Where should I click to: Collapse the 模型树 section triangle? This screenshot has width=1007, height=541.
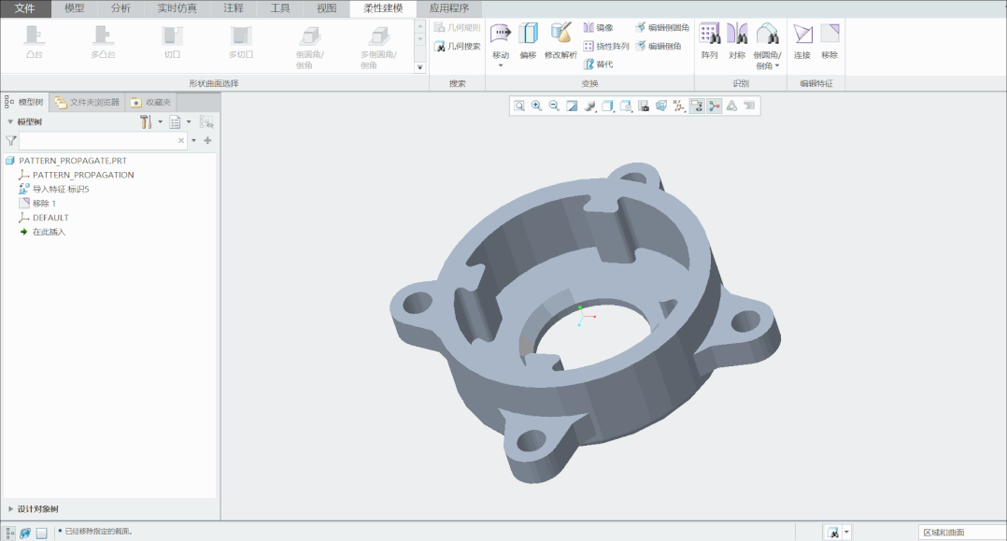click(x=10, y=121)
